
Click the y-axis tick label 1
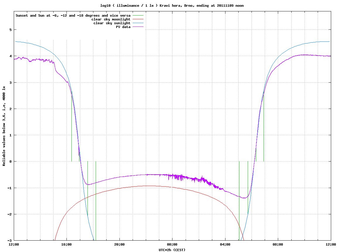[x=10, y=135]
